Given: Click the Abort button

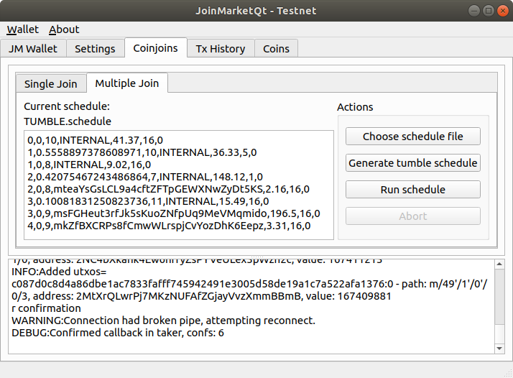Looking at the screenshot, I should click(x=412, y=216).
